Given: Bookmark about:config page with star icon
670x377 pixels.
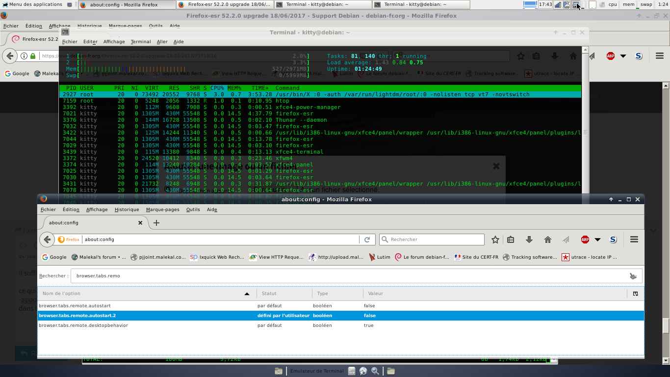Looking at the screenshot, I should 495,240.
